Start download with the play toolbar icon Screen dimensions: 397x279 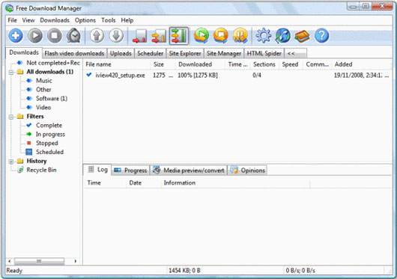pyautogui.click(x=35, y=35)
